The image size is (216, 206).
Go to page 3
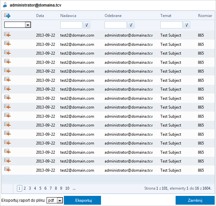click(30, 188)
